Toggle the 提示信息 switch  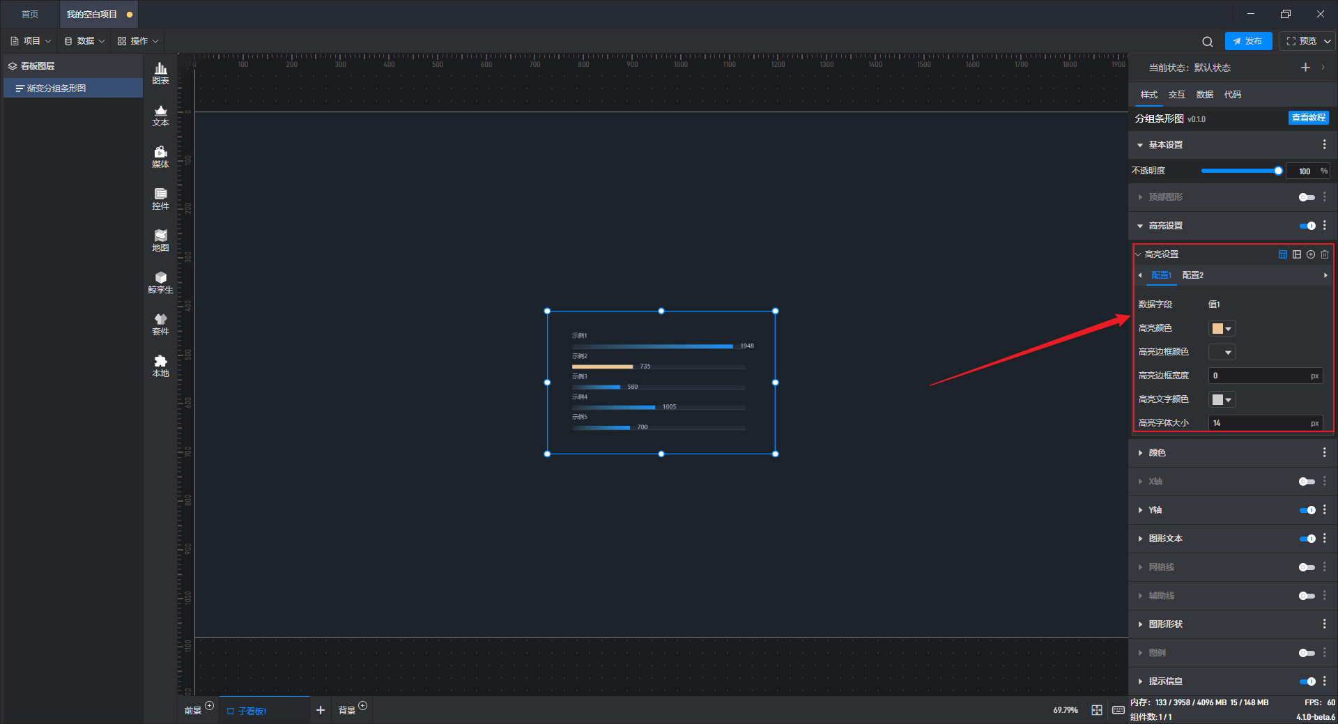[x=1307, y=681]
